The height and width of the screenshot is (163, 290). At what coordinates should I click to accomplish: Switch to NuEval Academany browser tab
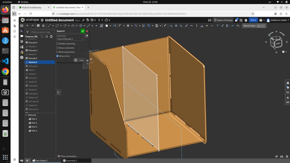tap(32, 8)
